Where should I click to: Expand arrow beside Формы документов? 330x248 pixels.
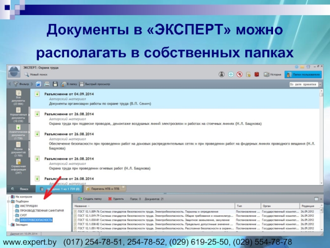click(29, 149)
